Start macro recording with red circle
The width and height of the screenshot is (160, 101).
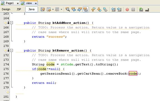point(127,10)
